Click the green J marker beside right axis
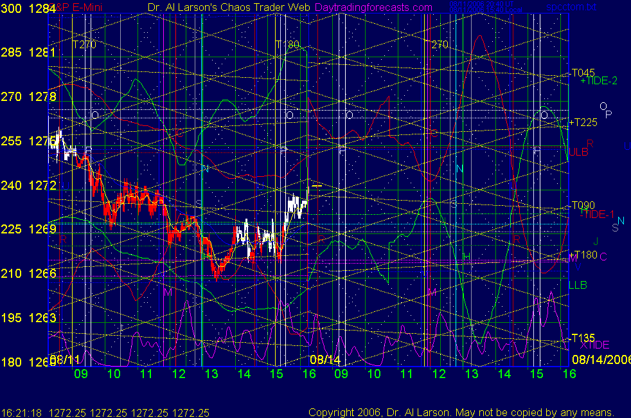 [596, 242]
